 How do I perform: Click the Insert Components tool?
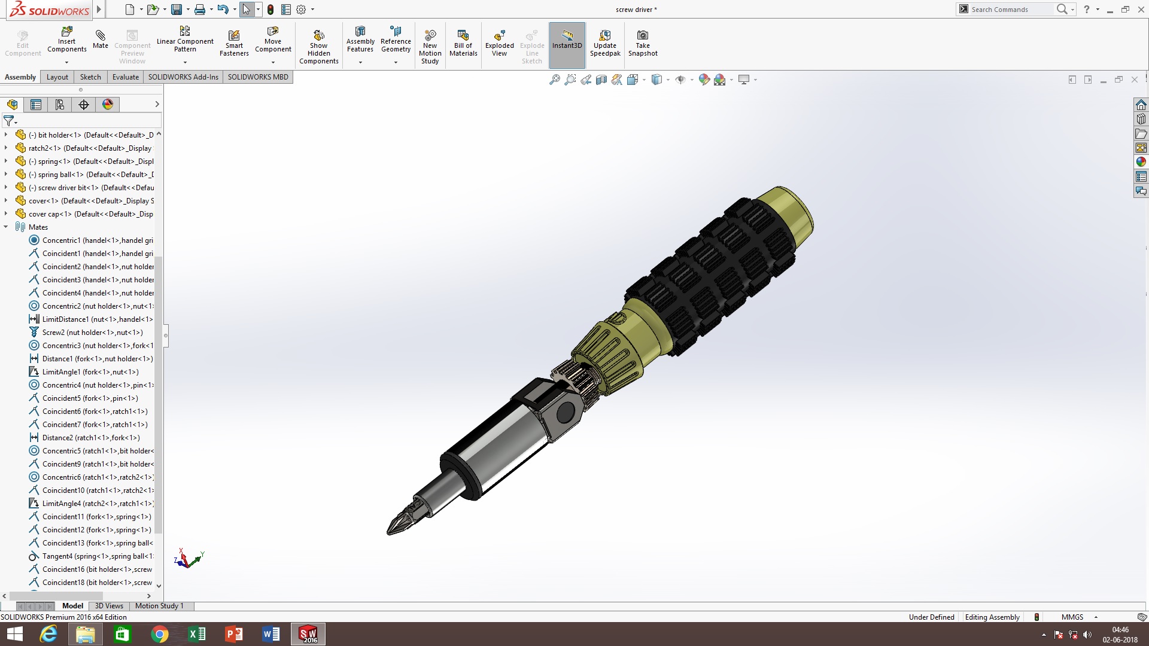coord(66,39)
